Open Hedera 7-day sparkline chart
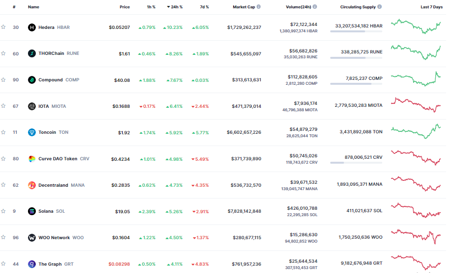The height and width of the screenshot is (273, 449). tap(416, 26)
